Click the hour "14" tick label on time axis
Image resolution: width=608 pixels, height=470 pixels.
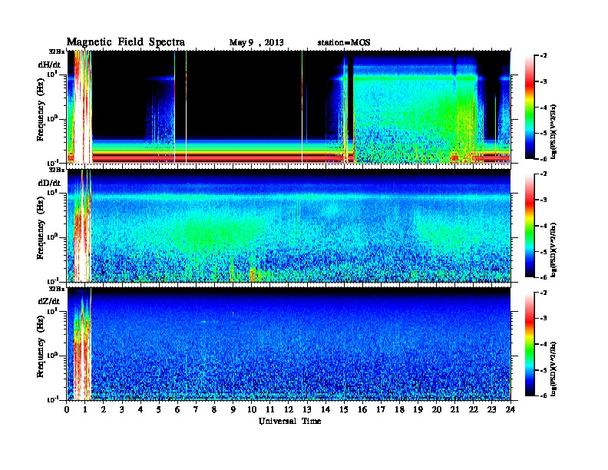point(325,410)
